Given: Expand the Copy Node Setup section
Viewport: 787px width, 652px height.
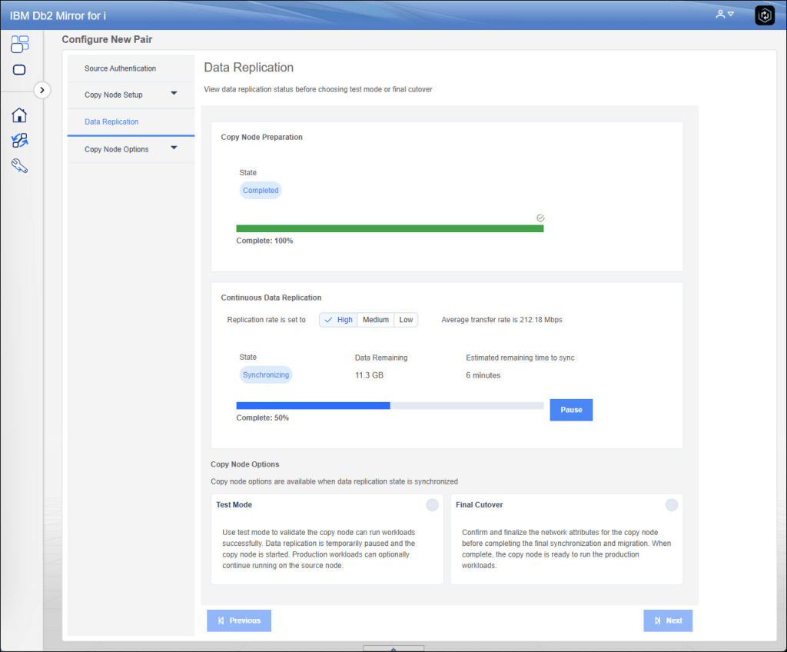Looking at the screenshot, I should pyautogui.click(x=131, y=95).
